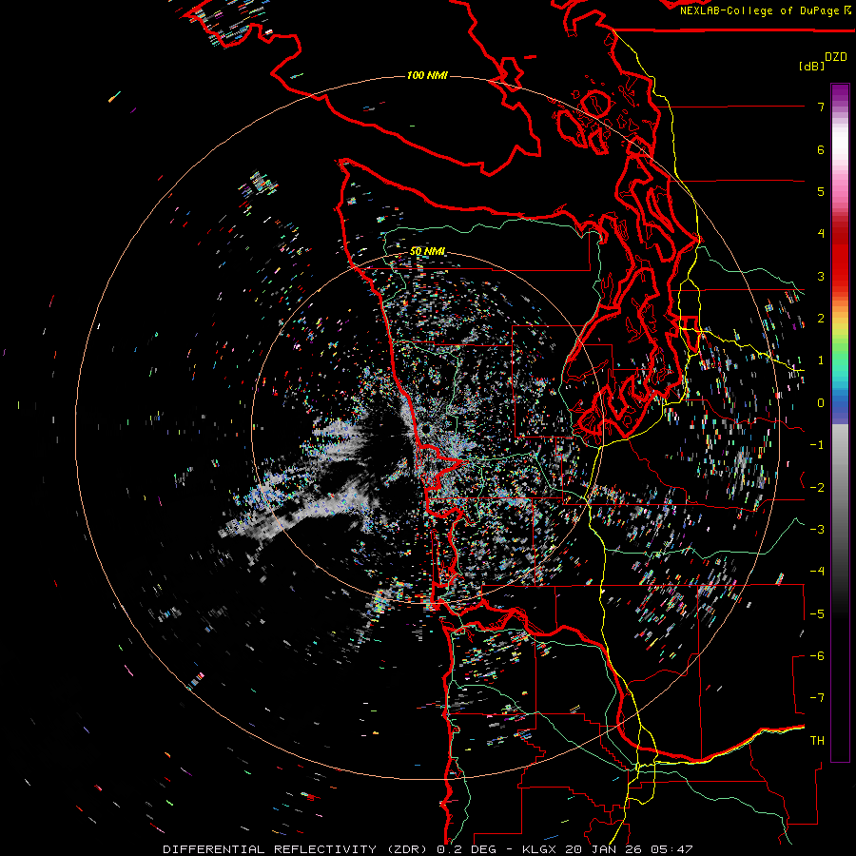This screenshot has width=856, height=856.
Task: Click the 6 value on the color scale
Action: 821,149
